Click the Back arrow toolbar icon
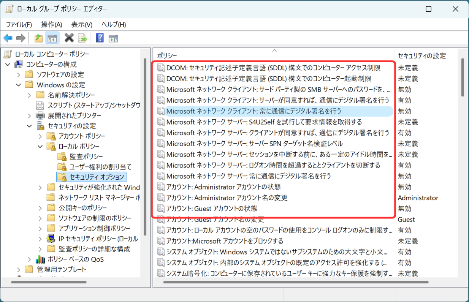The width and height of the screenshot is (469, 302). (8, 38)
